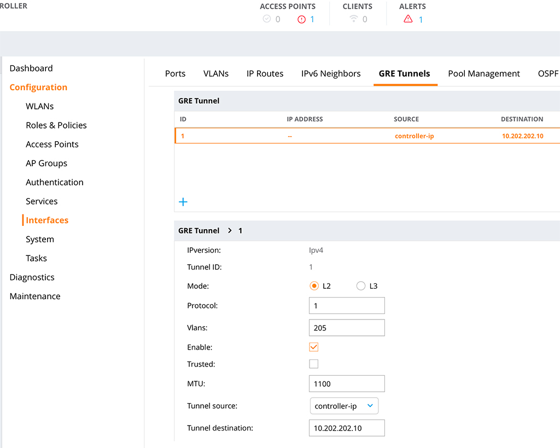Open Tasks page in sidebar
Viewport: 560px width, 448px height.
click(36, 258)
